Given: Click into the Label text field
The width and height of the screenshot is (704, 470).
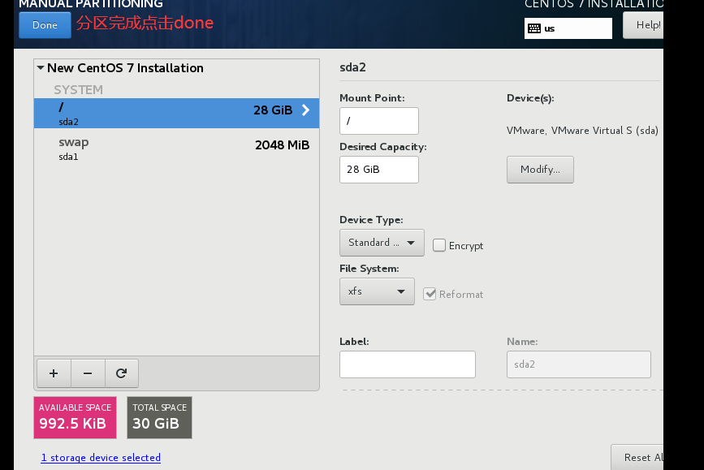Looking at the screenshot, I should pos(408,364).
